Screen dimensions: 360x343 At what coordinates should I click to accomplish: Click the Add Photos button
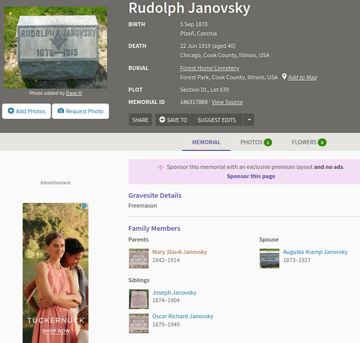pyautogui.click(x=26, y=111)
